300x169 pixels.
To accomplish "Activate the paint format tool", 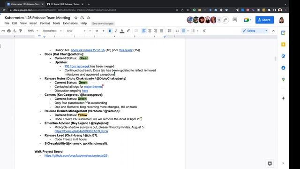I will tap(21, 31).
